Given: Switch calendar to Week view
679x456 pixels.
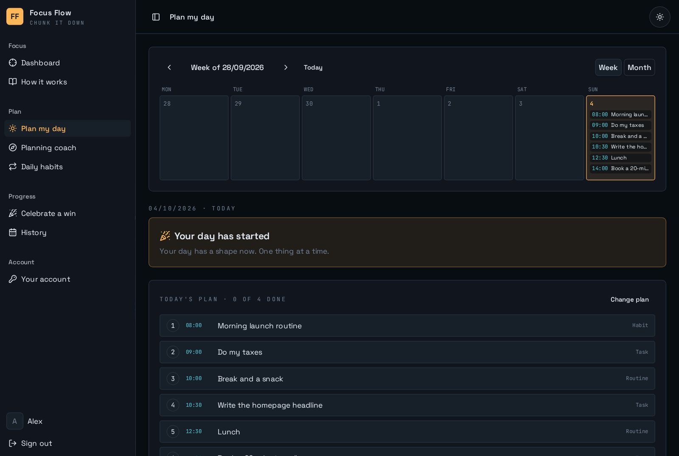Looking at the screenshot, I should (x=608, y=67).
